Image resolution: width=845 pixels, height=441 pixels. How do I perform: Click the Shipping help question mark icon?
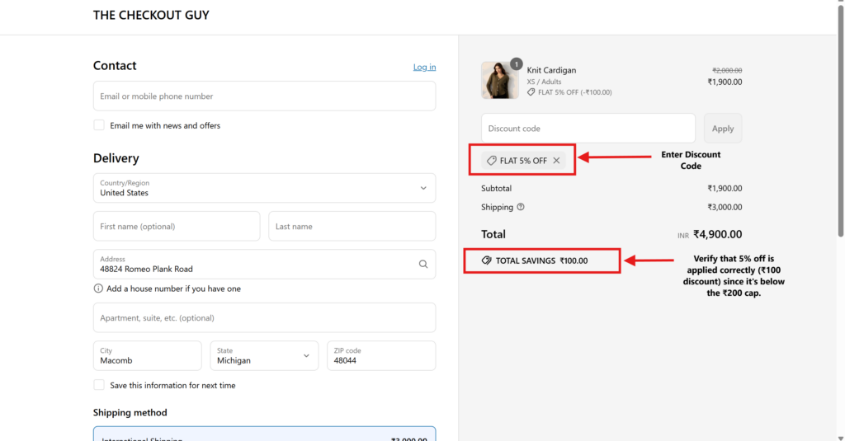[521, 207]
